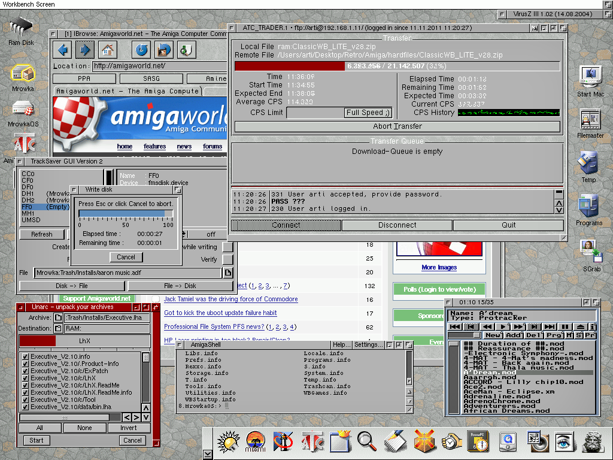The height and width of the screenshot is (460, 613).
Task: Toggle the Verify checkbox in TrackSaver
Action: click(227, 259)
